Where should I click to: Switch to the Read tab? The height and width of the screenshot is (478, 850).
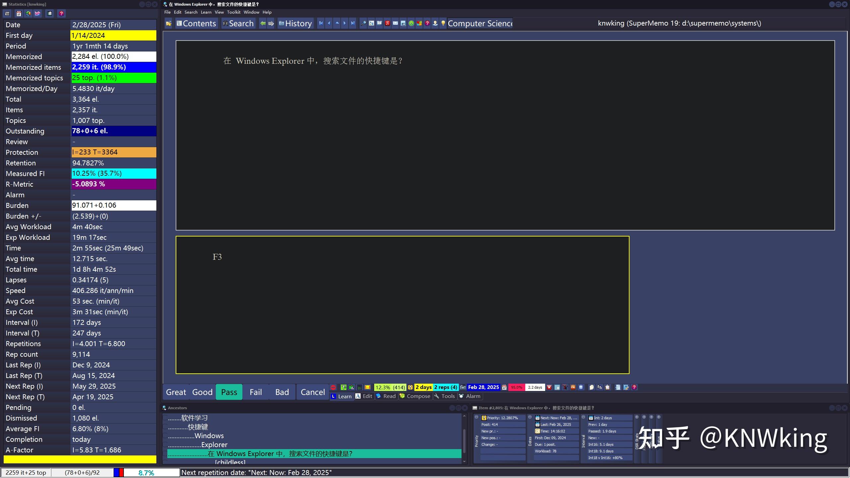click(386, 396)
